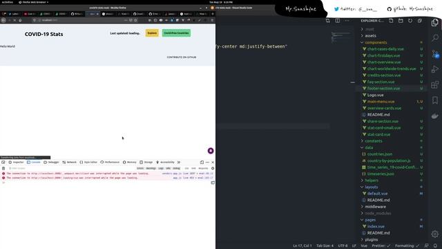Click CONTRIBUTE ON GITHUB link
Screen dimensions: 442x249
[181, 57]
